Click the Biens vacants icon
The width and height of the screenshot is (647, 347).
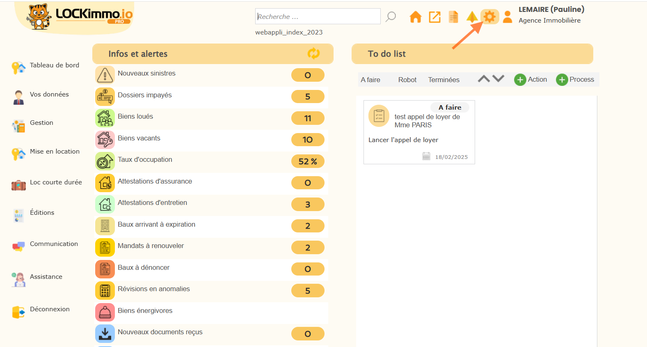point(105,140)
